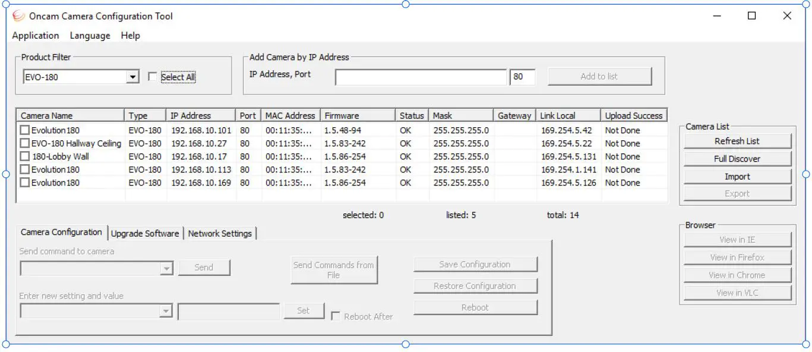Click the Import button

[x=737, y=177]
